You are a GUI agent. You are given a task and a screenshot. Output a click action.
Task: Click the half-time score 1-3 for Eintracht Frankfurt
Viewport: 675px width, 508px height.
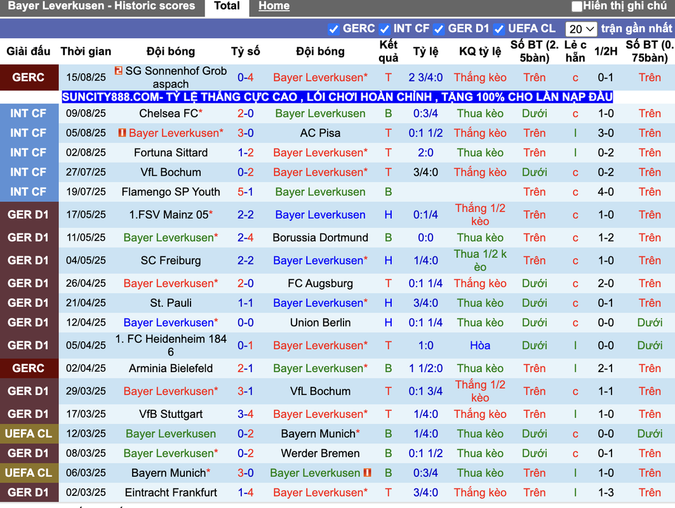tap(606, 493)
